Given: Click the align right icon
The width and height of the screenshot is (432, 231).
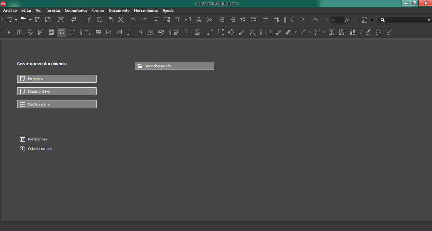Looking at the screenshot, I should tap(167, 20).
